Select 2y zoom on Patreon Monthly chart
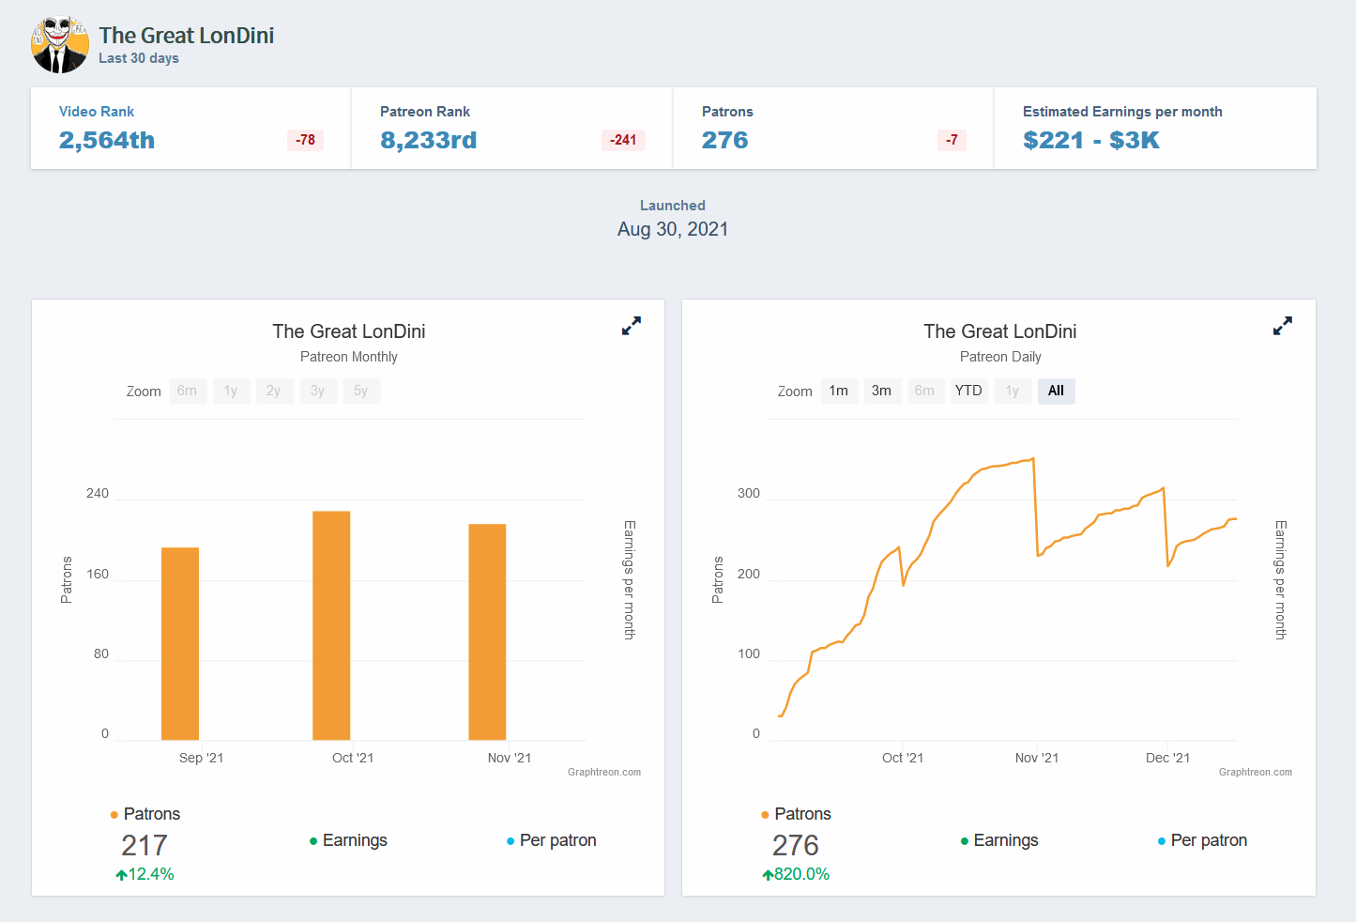The height and width of the screenshot is (922, 1356). (274, 392)
